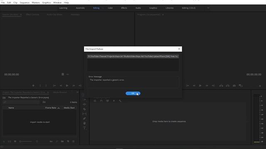Select the failed file path row in dialog
Image resolution: width=266 pixels, height=149 pixels.
[x=133, y=56]
